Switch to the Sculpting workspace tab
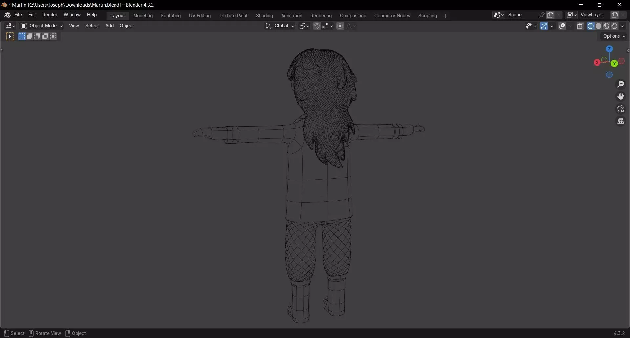The height and width of the screenshot is (338, 630). 171,16
